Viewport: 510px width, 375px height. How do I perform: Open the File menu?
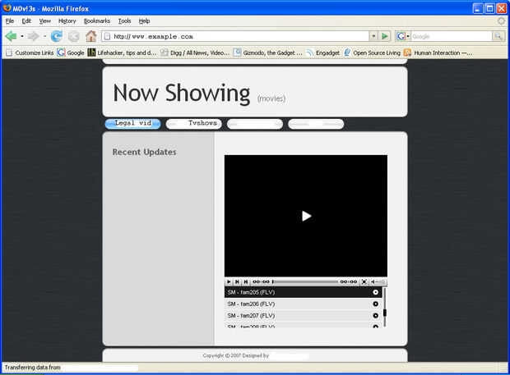pyautogui.click(x=10, y=21)
